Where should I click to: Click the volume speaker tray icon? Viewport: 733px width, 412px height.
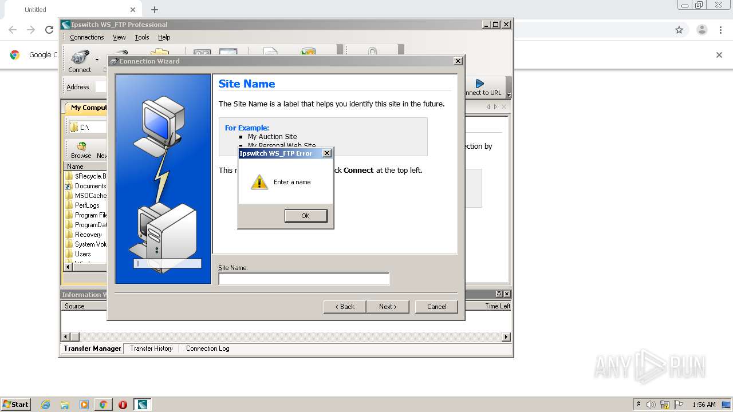pos(651,405)
